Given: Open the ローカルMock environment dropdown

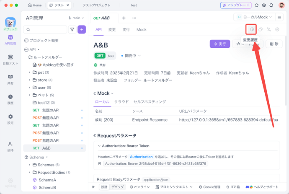Looking at the screenshot, I should (254, 17).
